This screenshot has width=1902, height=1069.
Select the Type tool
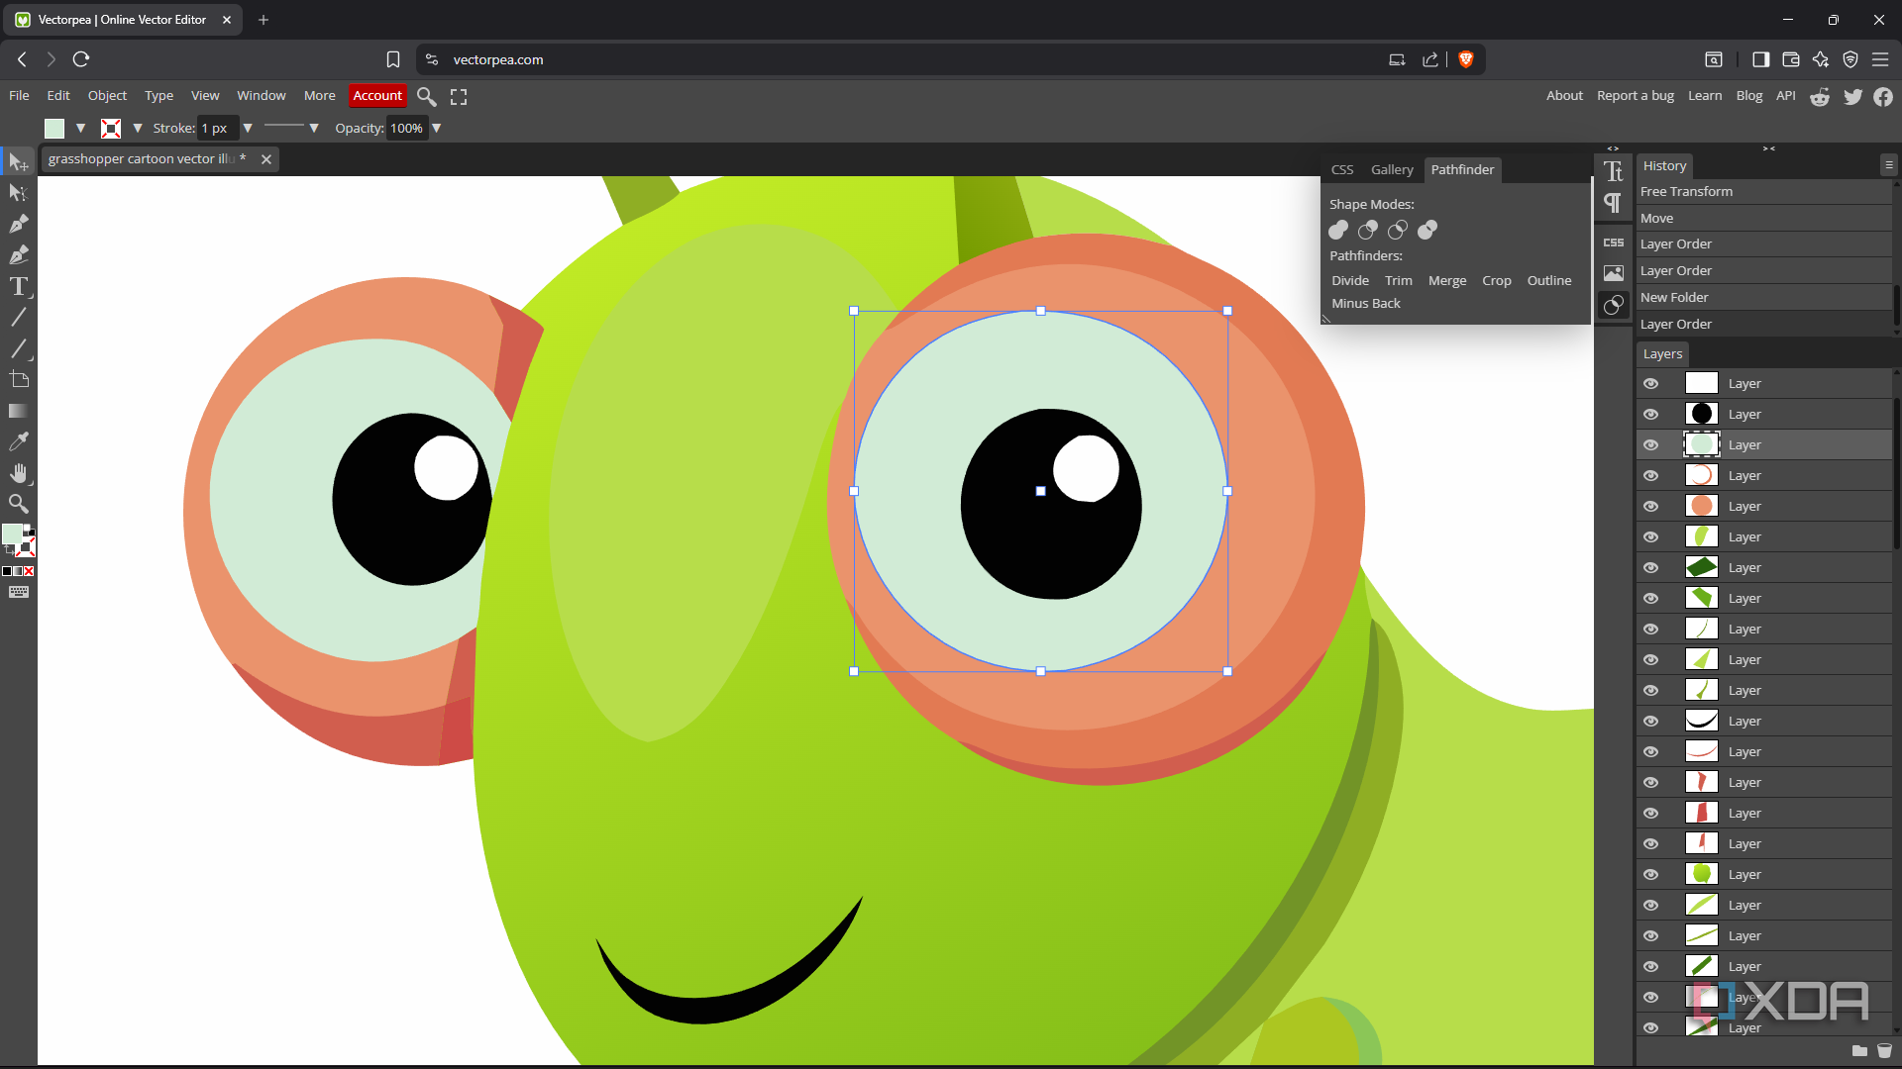[18, 286]
